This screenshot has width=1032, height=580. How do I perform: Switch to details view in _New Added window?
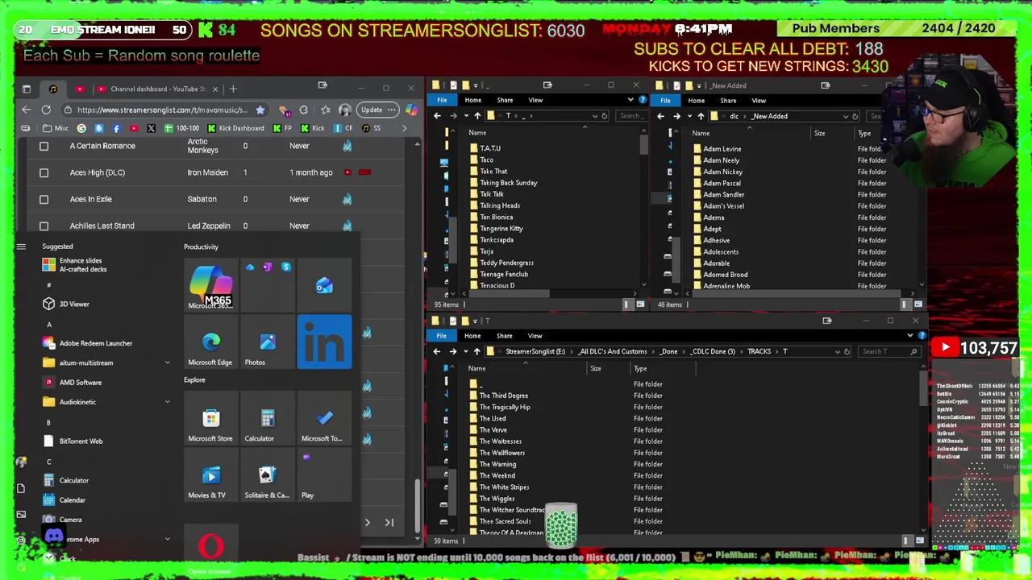point(905,304)
